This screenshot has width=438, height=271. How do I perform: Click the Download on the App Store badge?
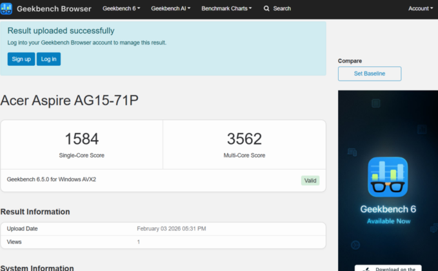click(388, 268)
